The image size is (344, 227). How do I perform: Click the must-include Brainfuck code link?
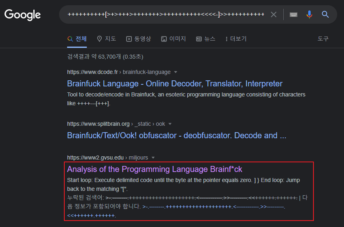click(176, 211)
